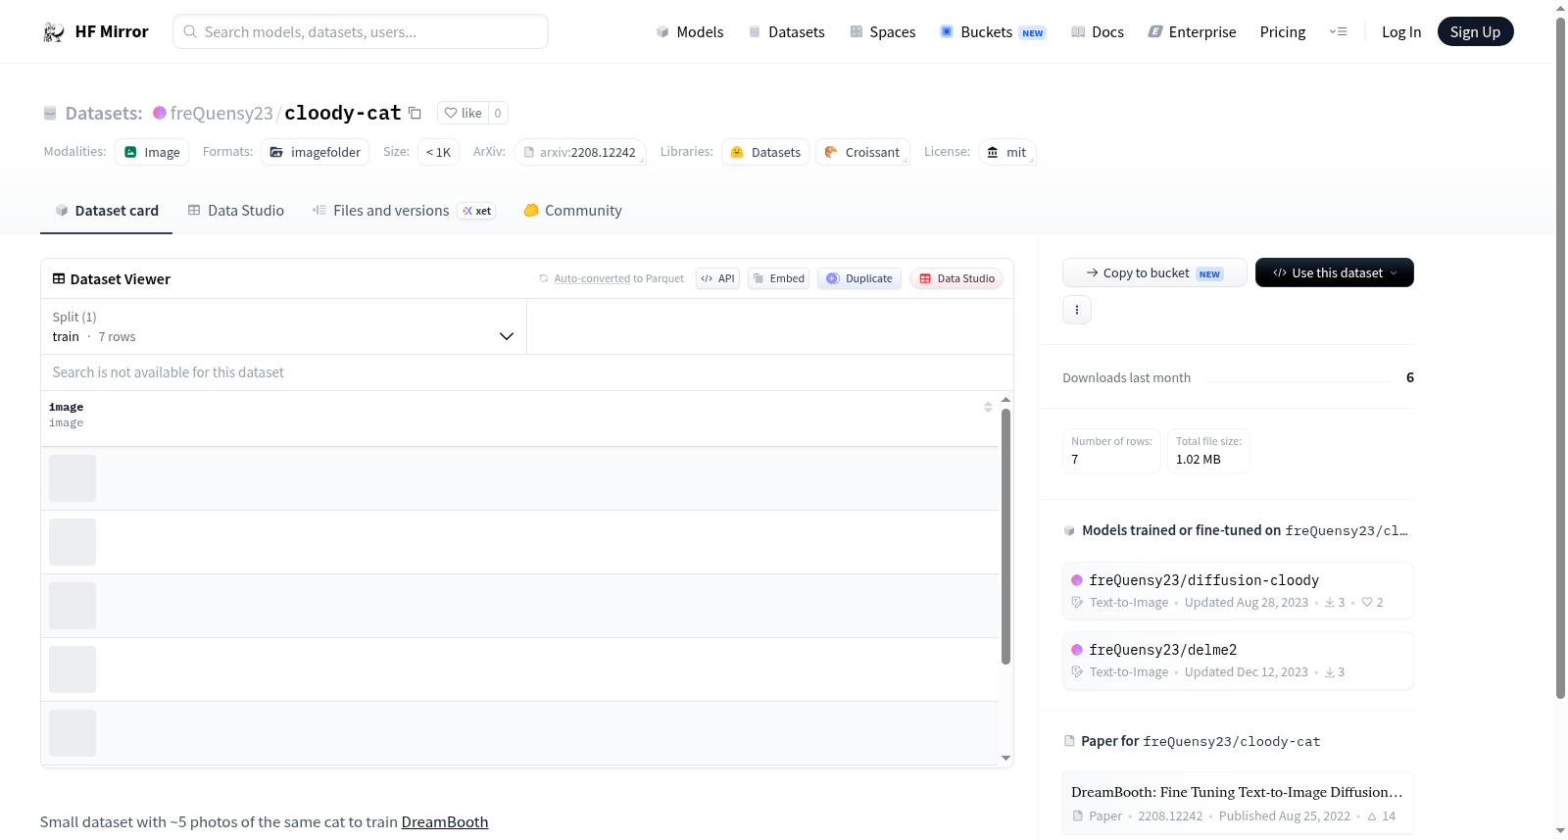Click the viewer scrollbar down arrow

1005,758
